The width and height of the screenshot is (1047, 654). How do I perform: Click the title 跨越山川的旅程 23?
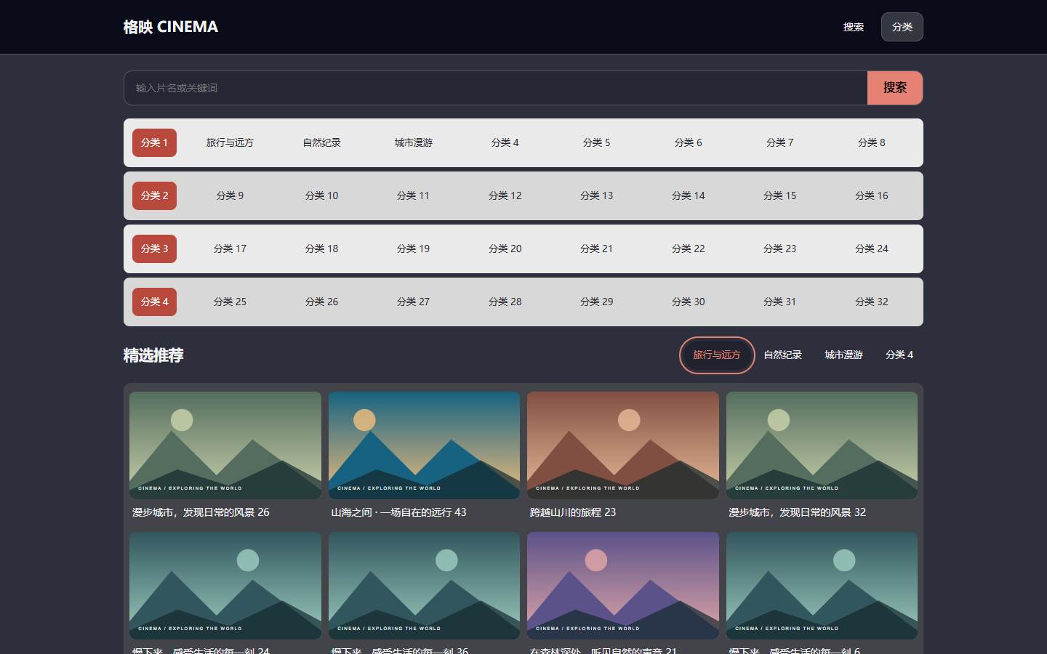[x=573, y=512]
